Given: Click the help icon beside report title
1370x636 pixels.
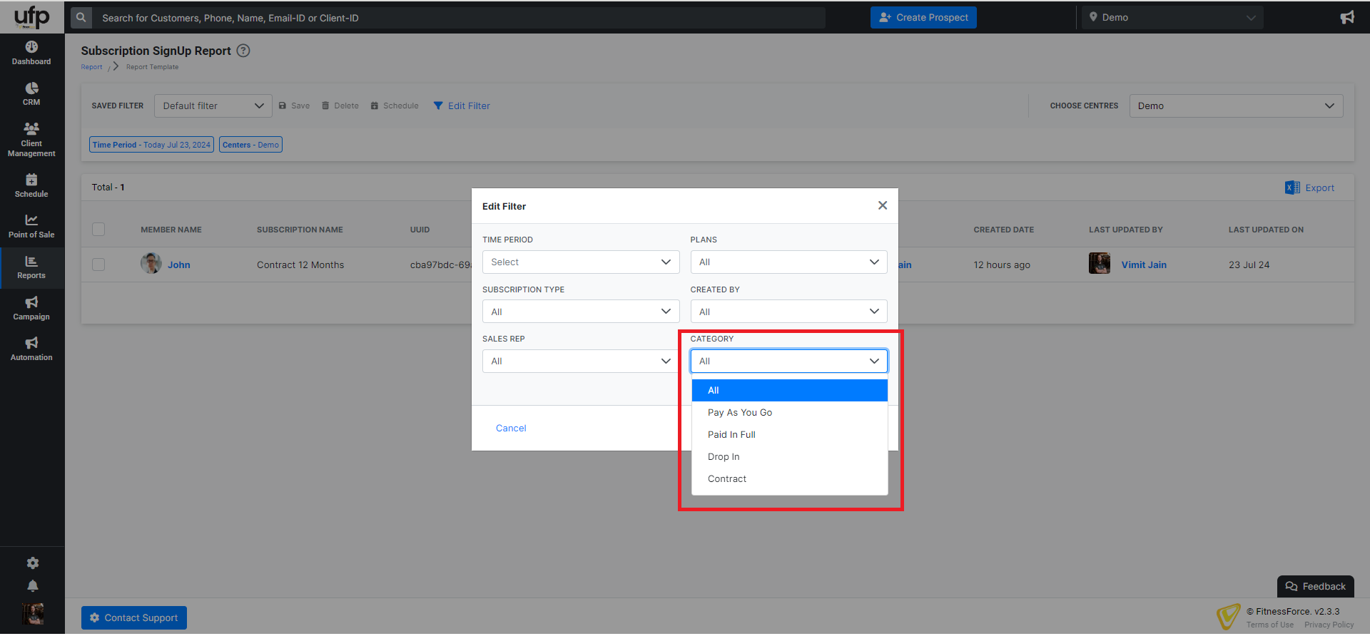Looking at the screenshot, I should click(243, 51).
